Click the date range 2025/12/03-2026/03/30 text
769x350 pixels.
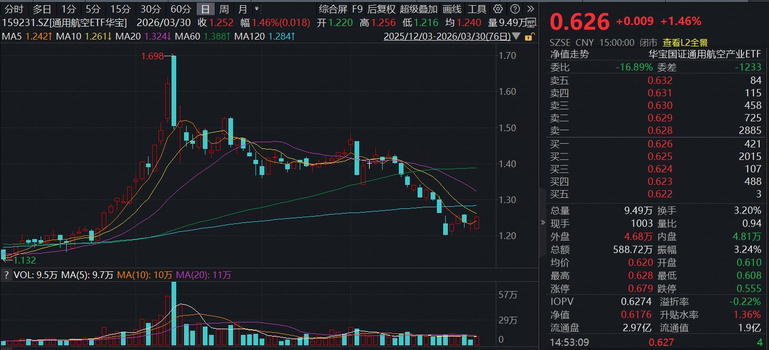(447, 36)
